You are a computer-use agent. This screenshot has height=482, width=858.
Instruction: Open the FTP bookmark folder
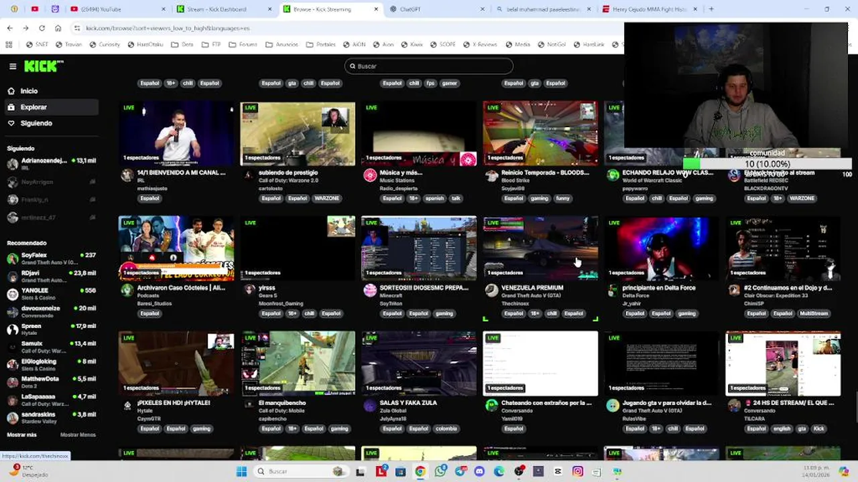(210, 45)
